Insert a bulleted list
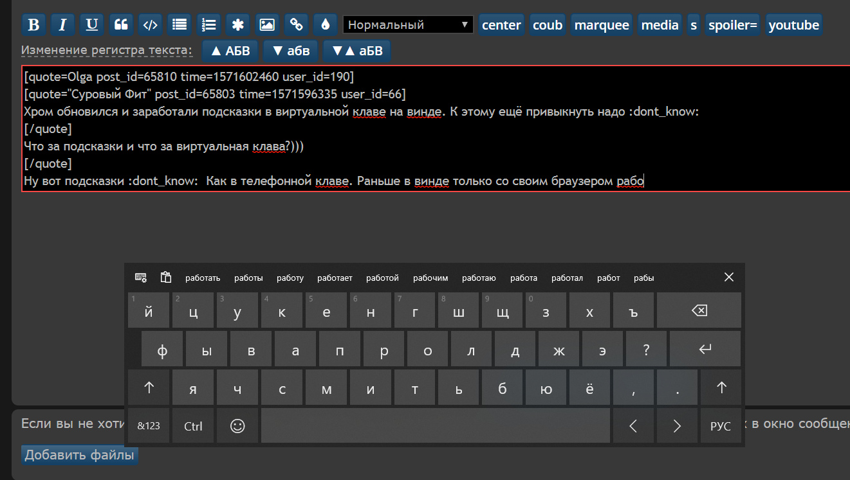Screen dimensions: 850x480 180,25
